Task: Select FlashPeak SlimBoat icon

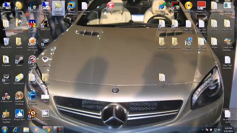Action: [x=19, y=98]
